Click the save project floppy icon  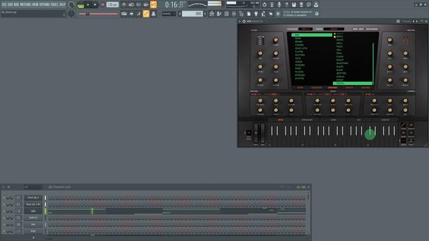tap(294, 5)
